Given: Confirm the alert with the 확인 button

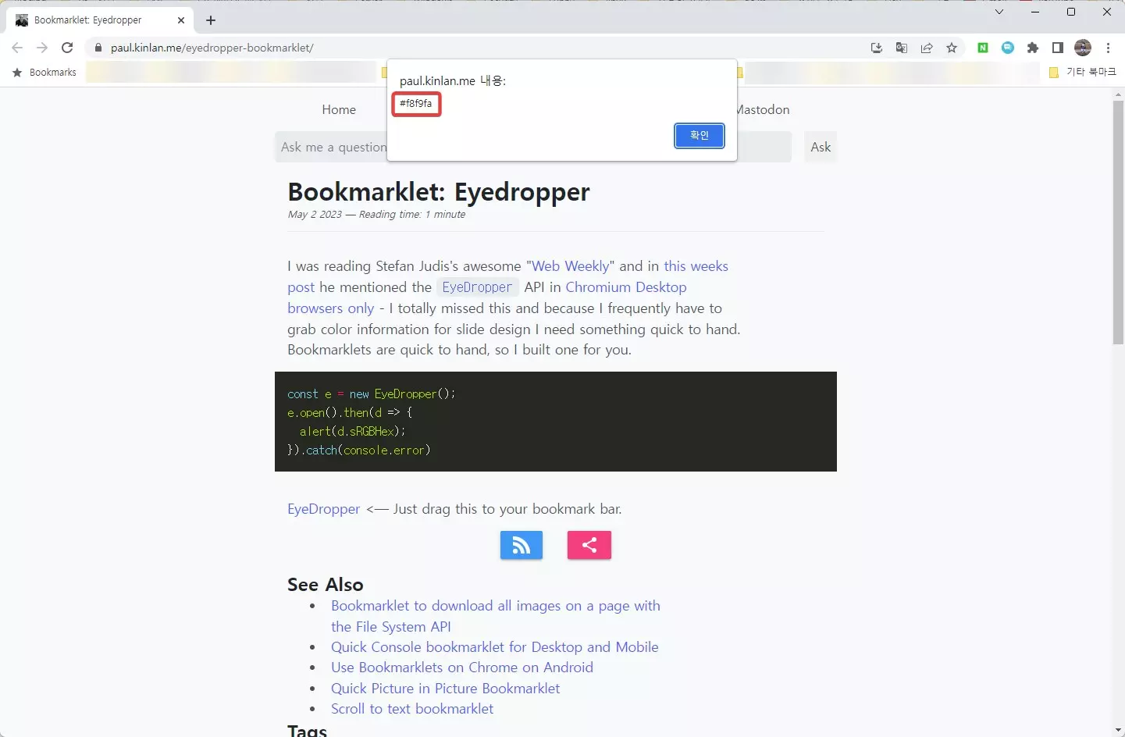Looking at the screenshot, I should click(x=700, y=136).
